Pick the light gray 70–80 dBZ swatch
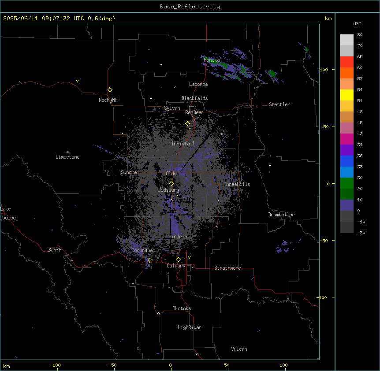 click(x=346, y=40)
